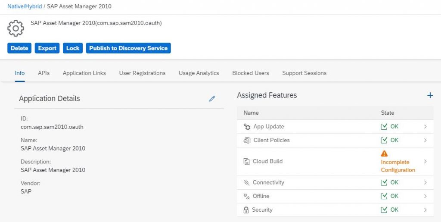Add an assigned feature with plus icon
This screenshot has width=441, height=222.
coord(430,95)
